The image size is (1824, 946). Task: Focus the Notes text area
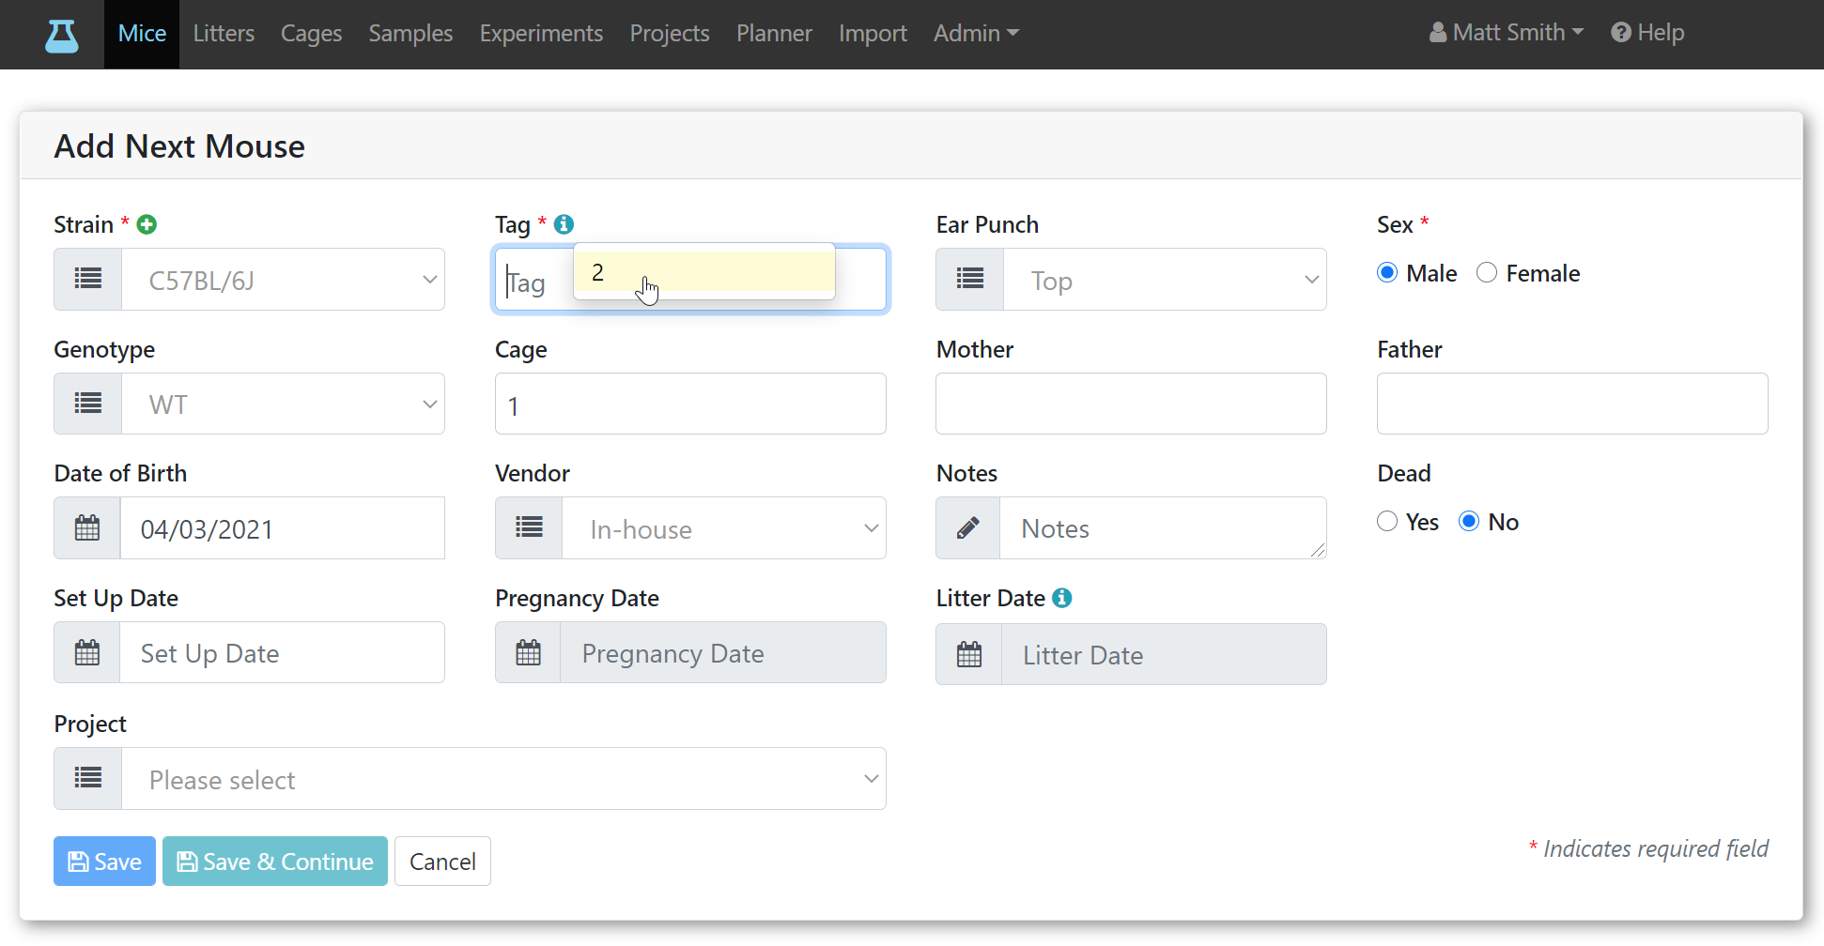[x=1163, y=527]
